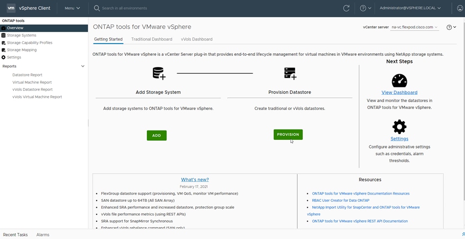Click the smiley feedback icon
Image resolution: width=465 pixels, height=239 pixels.
click(x=460, y=8)
